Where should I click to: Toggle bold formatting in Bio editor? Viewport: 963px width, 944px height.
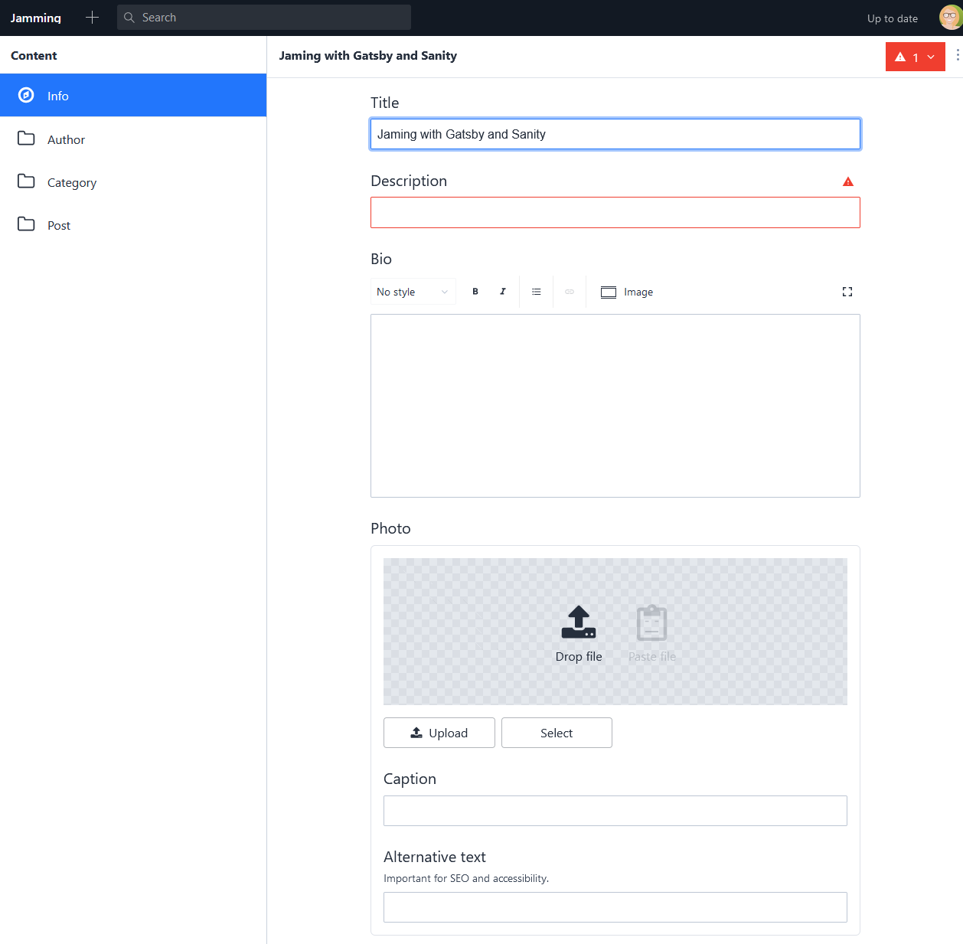tap(475, 292)
